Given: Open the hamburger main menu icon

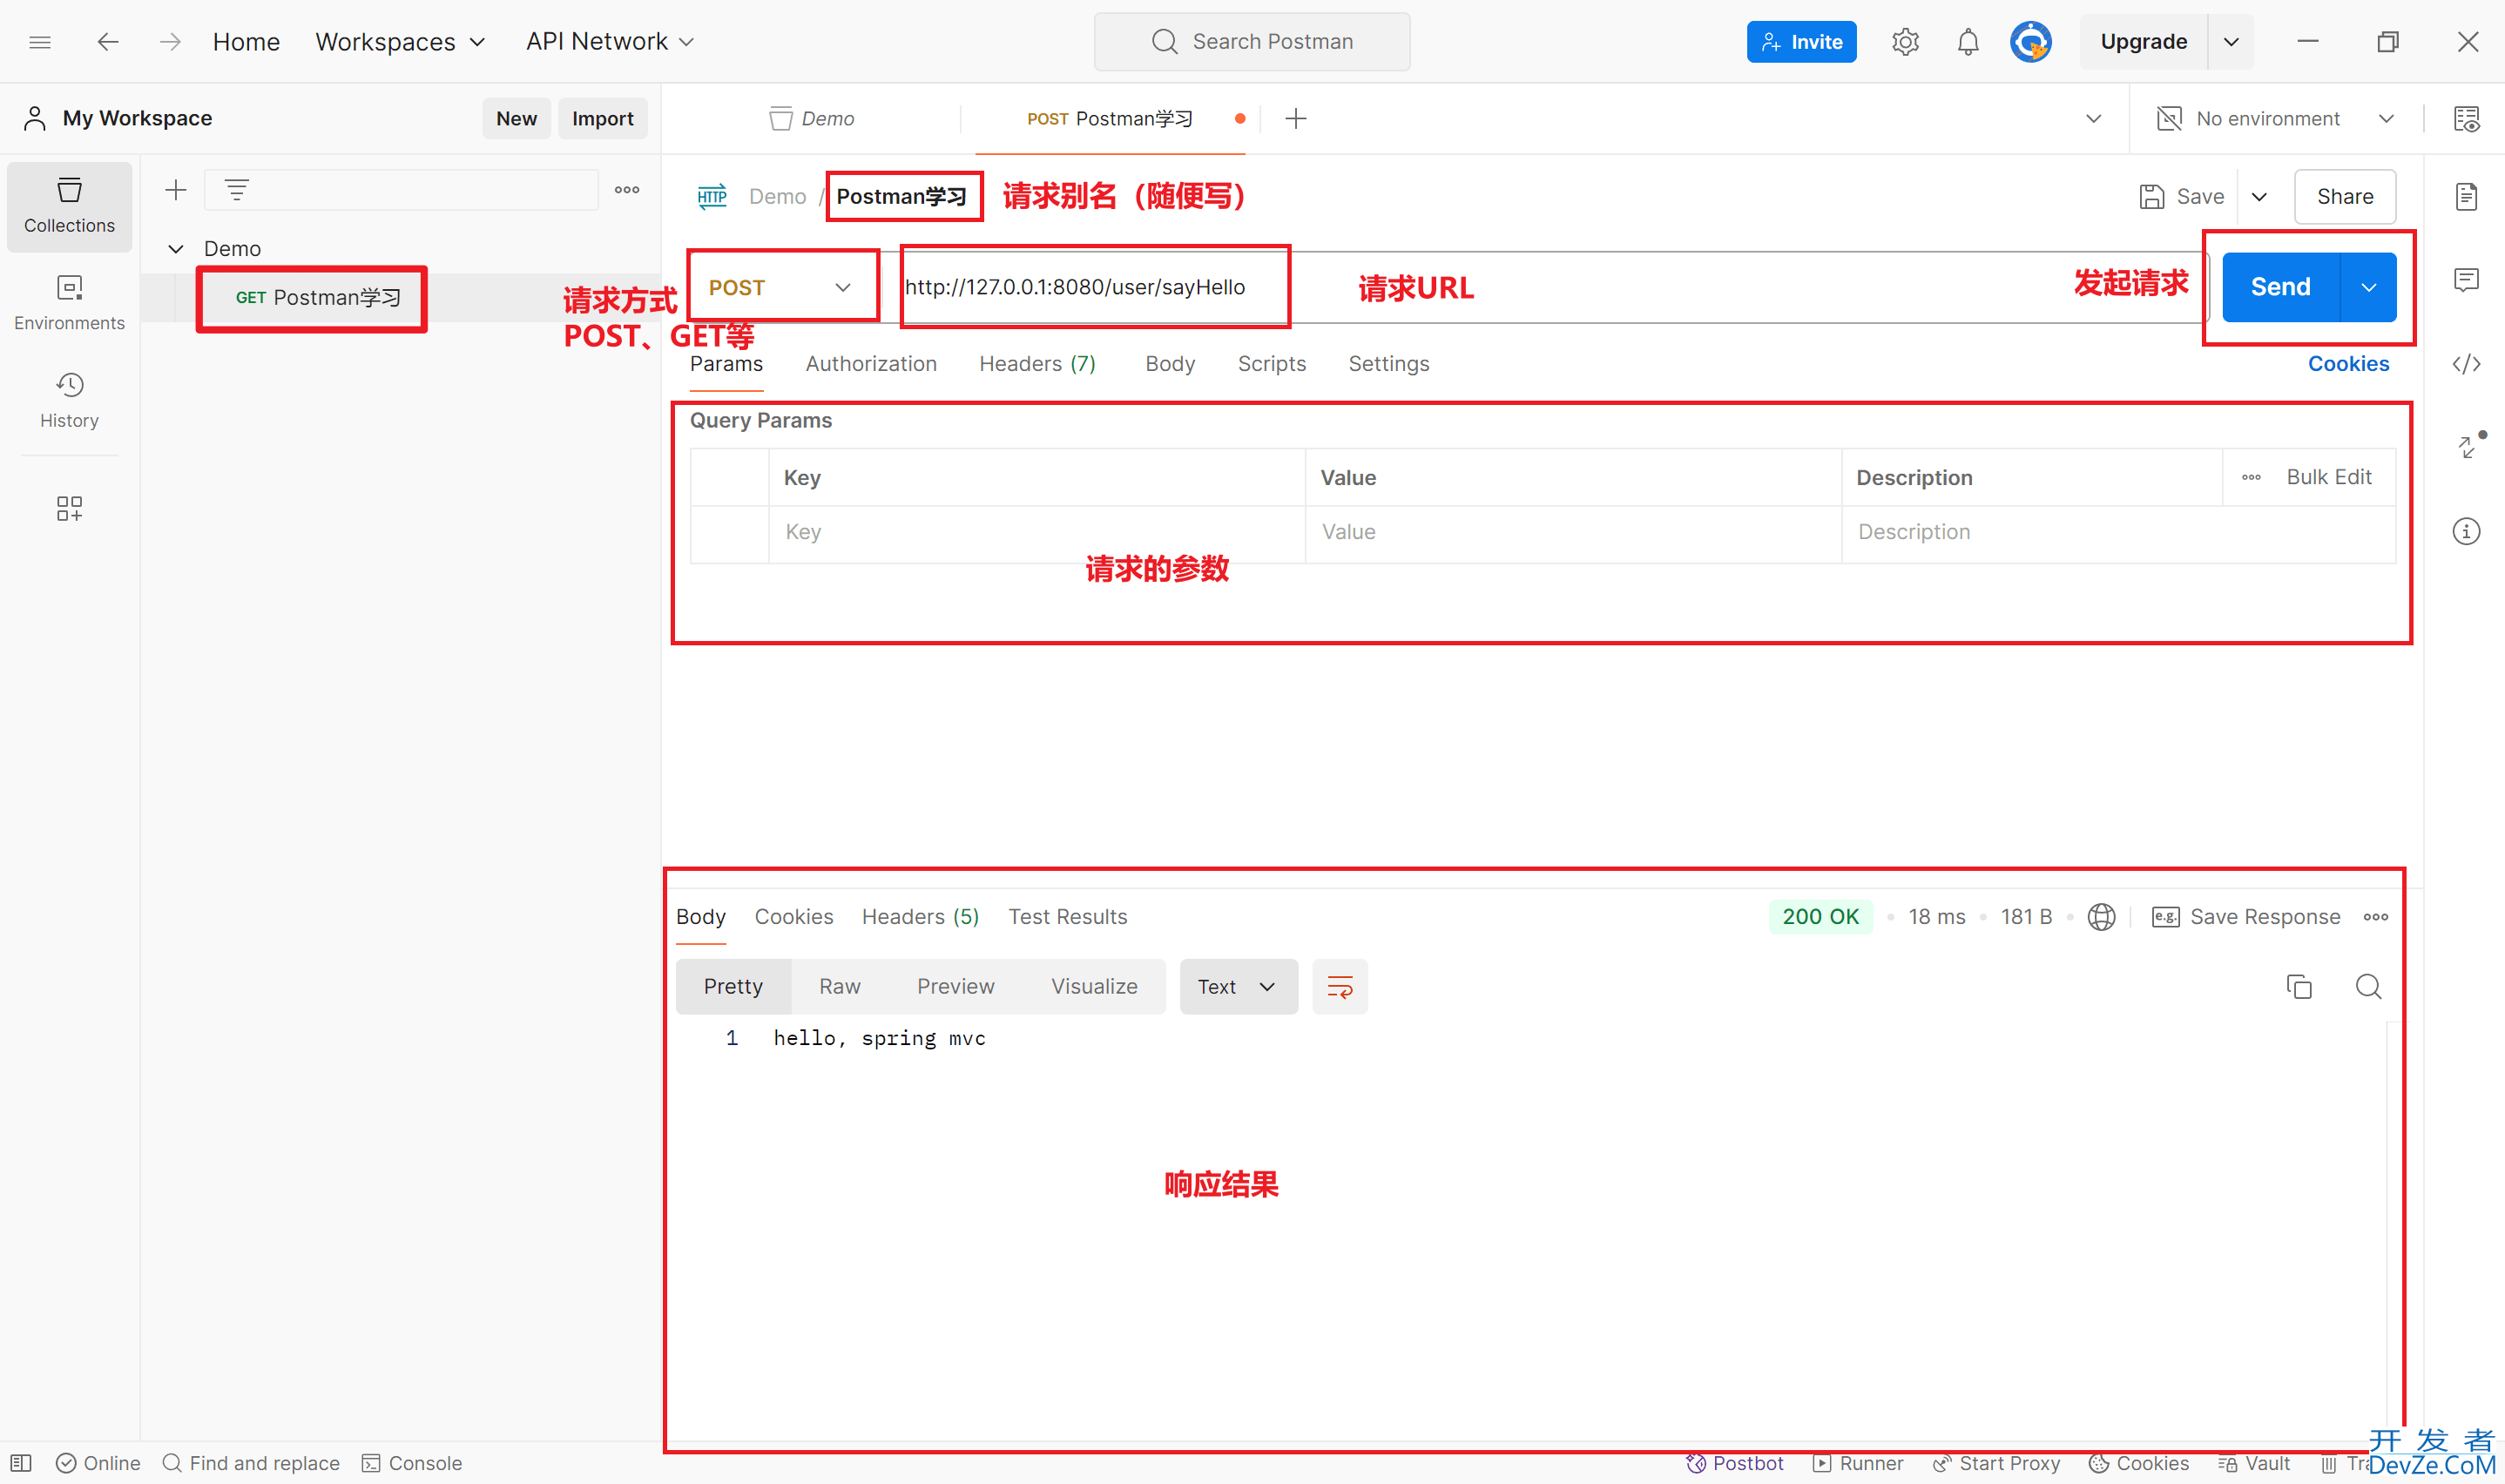Looking at the screenshot, I should coord(40,42).
